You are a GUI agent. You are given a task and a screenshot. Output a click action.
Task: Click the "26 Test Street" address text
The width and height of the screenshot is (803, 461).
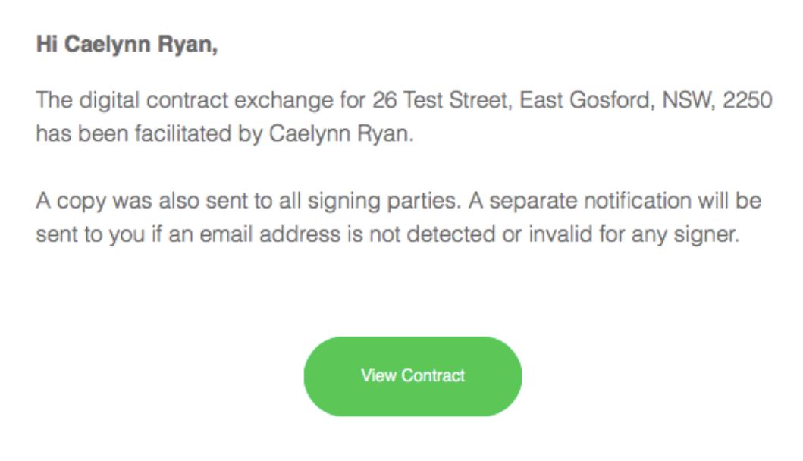pyautogui.click(x=437, y=100)
